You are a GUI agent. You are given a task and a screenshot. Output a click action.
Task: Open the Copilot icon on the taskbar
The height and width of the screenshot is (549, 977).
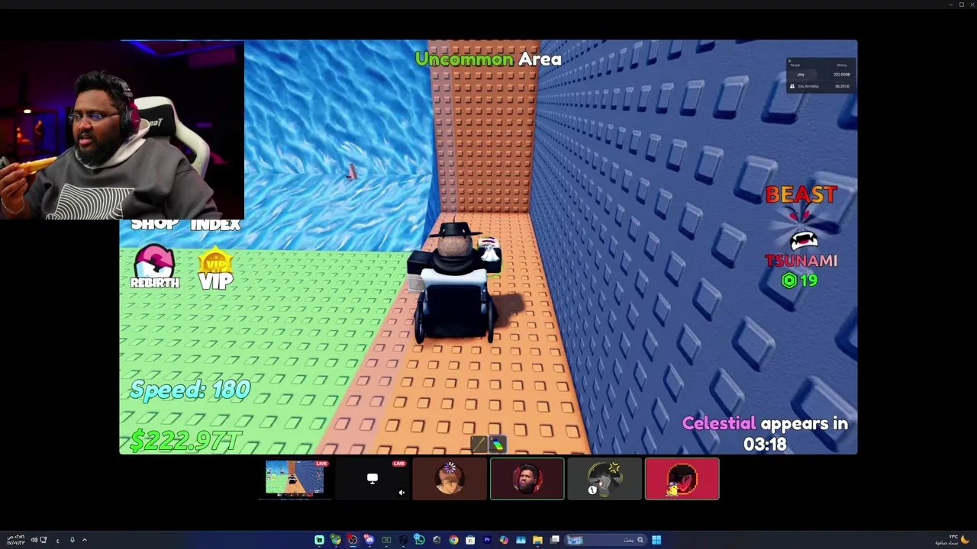coord(504,540)
